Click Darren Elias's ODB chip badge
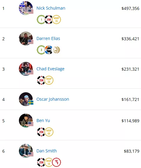Viewport: 141px width, 168px height. coord(49,50)
